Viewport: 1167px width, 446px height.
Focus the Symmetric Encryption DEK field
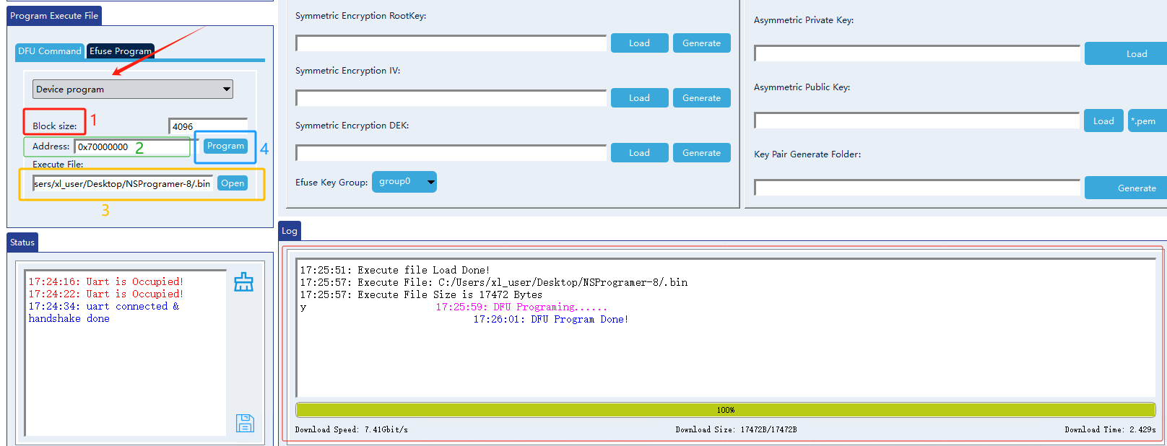[451, 153]
